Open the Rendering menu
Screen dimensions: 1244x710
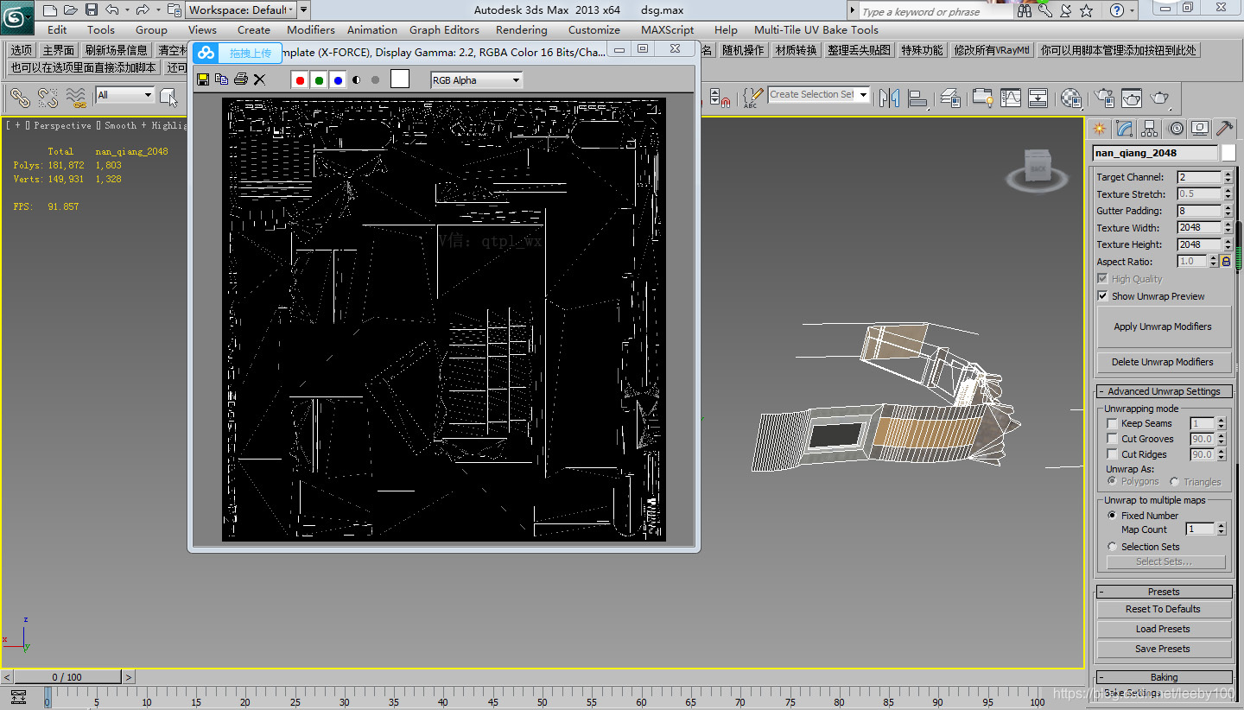(x=521, y=29)
